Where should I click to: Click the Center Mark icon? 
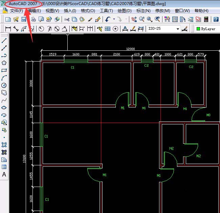[115, 29]
